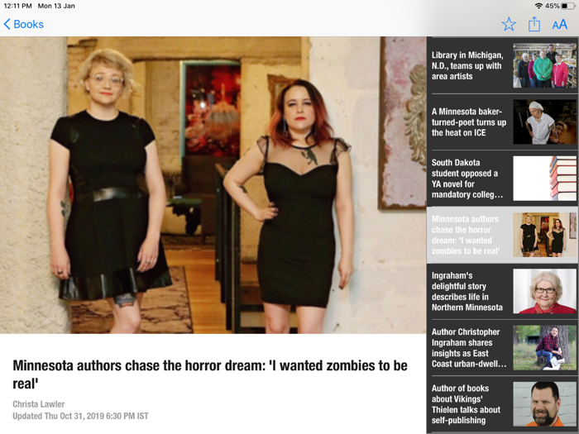Tap the white-haired woman portrait thumbnail
This screenshot has height=434, width=579.
[544, 291]
